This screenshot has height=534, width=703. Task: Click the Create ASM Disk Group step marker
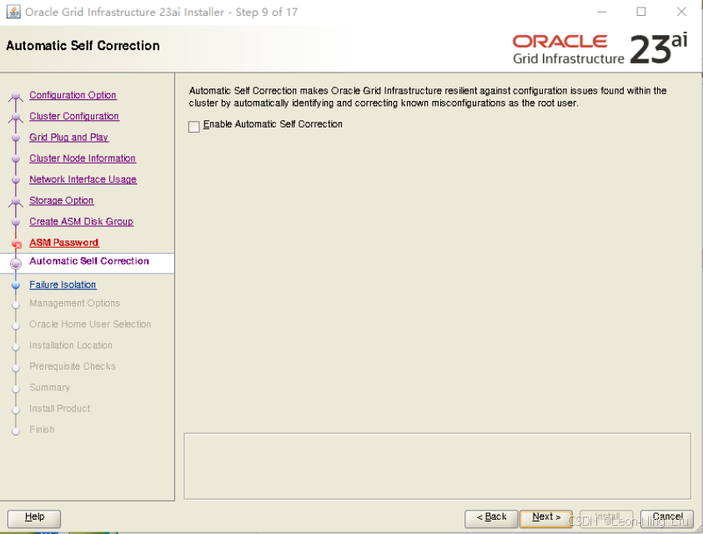click(16, 222)
